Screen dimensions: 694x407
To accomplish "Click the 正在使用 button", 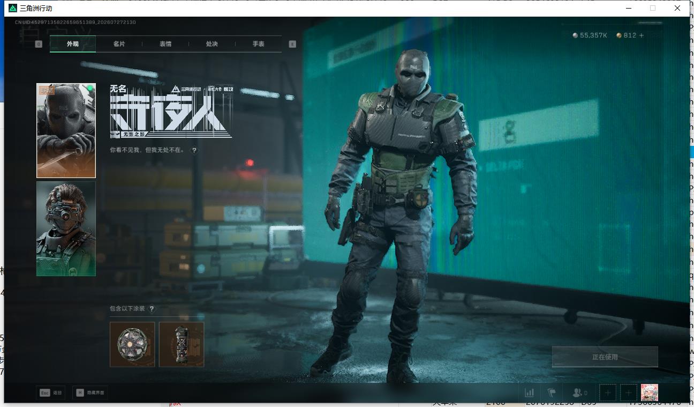I will [605, 357].
